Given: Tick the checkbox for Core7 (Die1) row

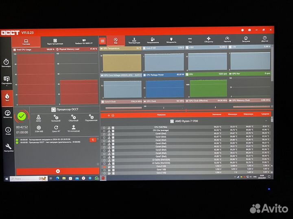Looking at the screenshot, I should click(x=104, y=157).
